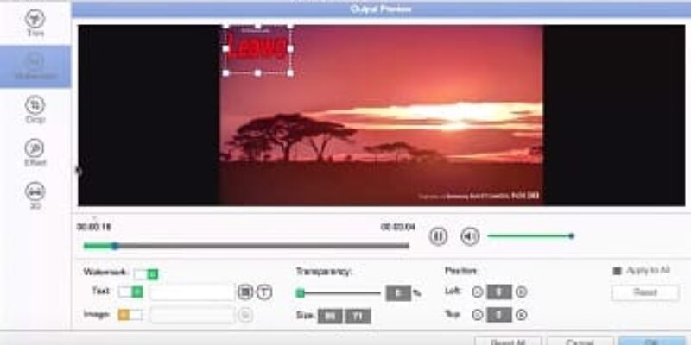Click the sunset video preview image

point(381,116)
